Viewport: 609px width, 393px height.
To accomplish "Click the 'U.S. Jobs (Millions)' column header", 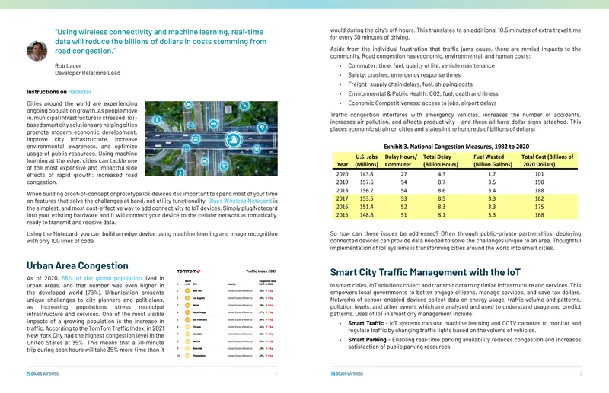I will [366, 160].
